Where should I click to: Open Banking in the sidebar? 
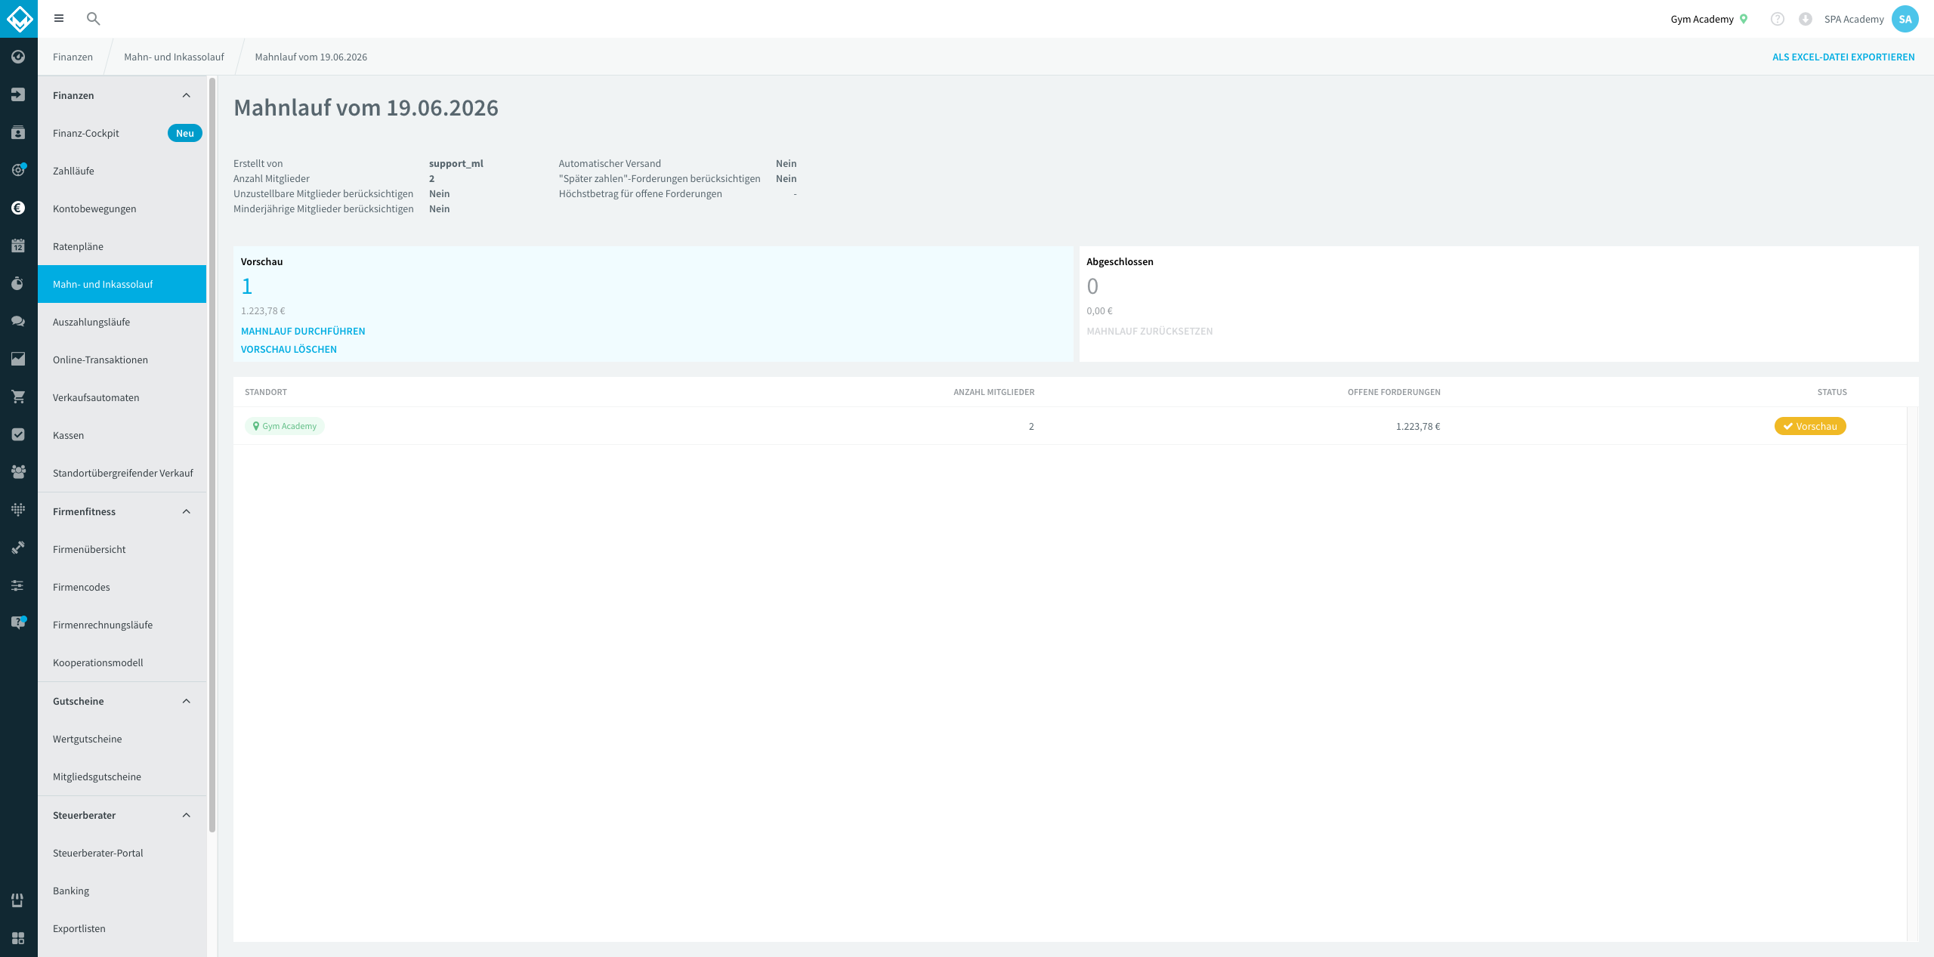(x=122, y=891)
